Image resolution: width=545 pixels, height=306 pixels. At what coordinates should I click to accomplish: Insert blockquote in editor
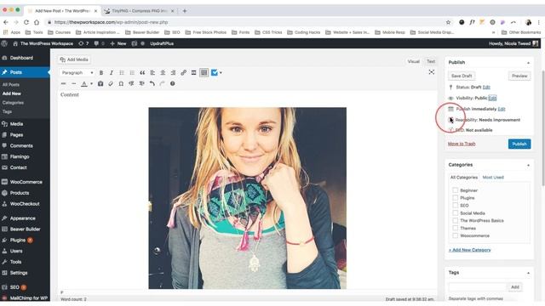click(142, 73)
